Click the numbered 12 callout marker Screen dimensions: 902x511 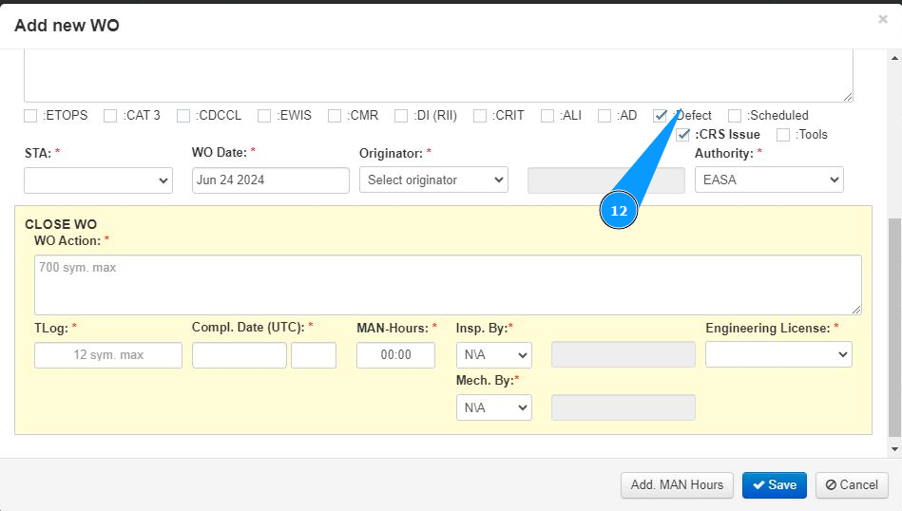pyautogui.click(x=619, y=211)
